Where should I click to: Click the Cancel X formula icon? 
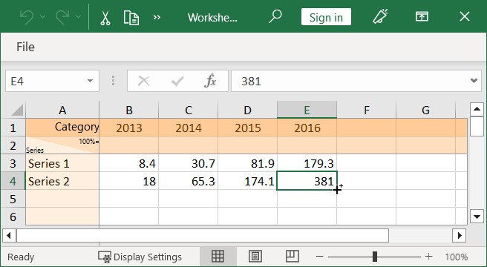[x=143, y=81]
